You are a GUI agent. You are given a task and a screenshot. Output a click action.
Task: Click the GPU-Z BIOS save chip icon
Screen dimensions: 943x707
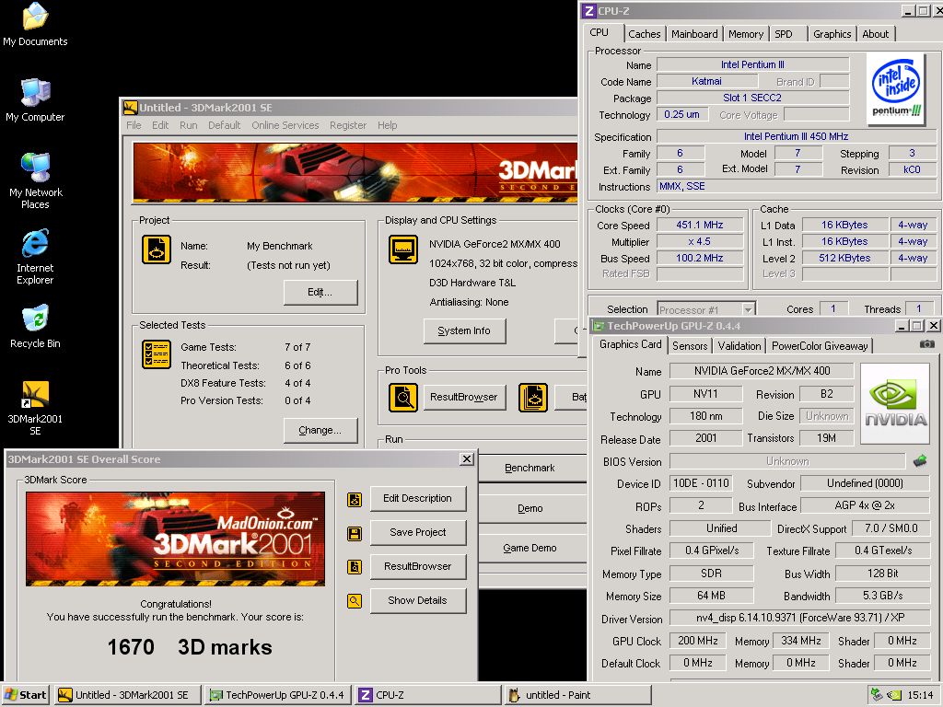pos(920,461)
